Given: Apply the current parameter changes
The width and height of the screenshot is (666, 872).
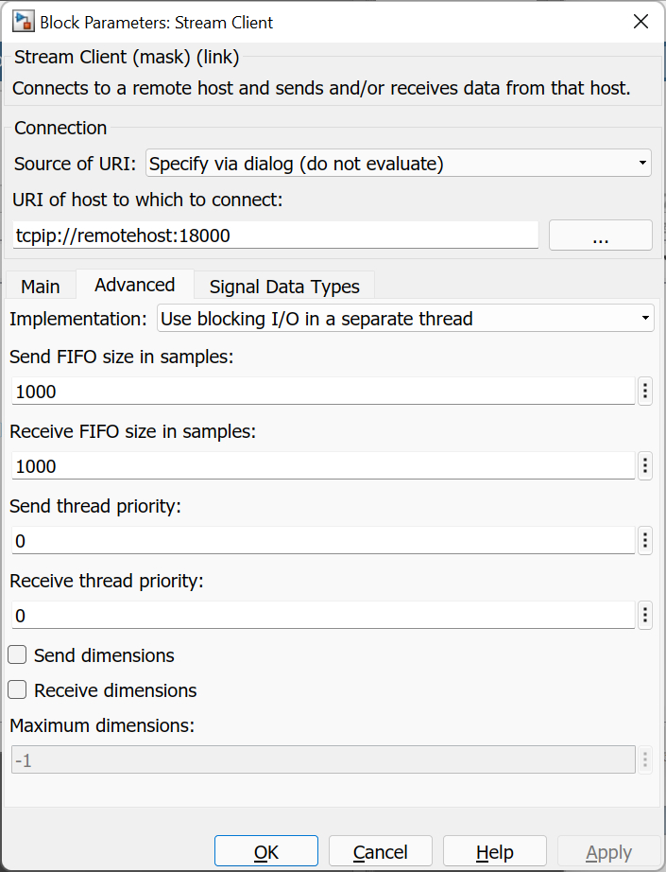Looking at the screenshot, I should (x=608, y=850).
